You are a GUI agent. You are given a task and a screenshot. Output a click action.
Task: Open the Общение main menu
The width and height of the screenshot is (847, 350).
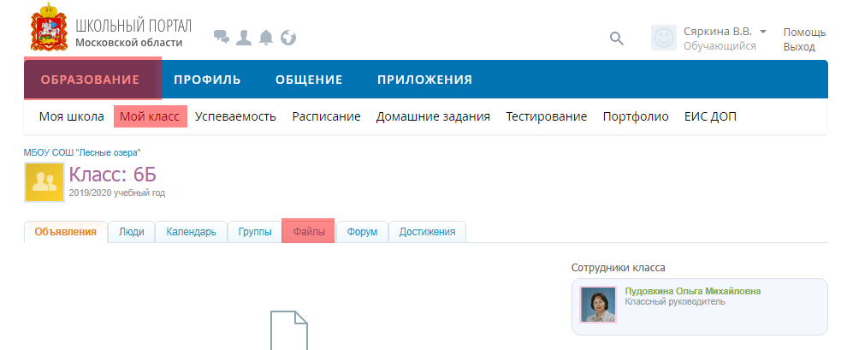click(309, 80)
